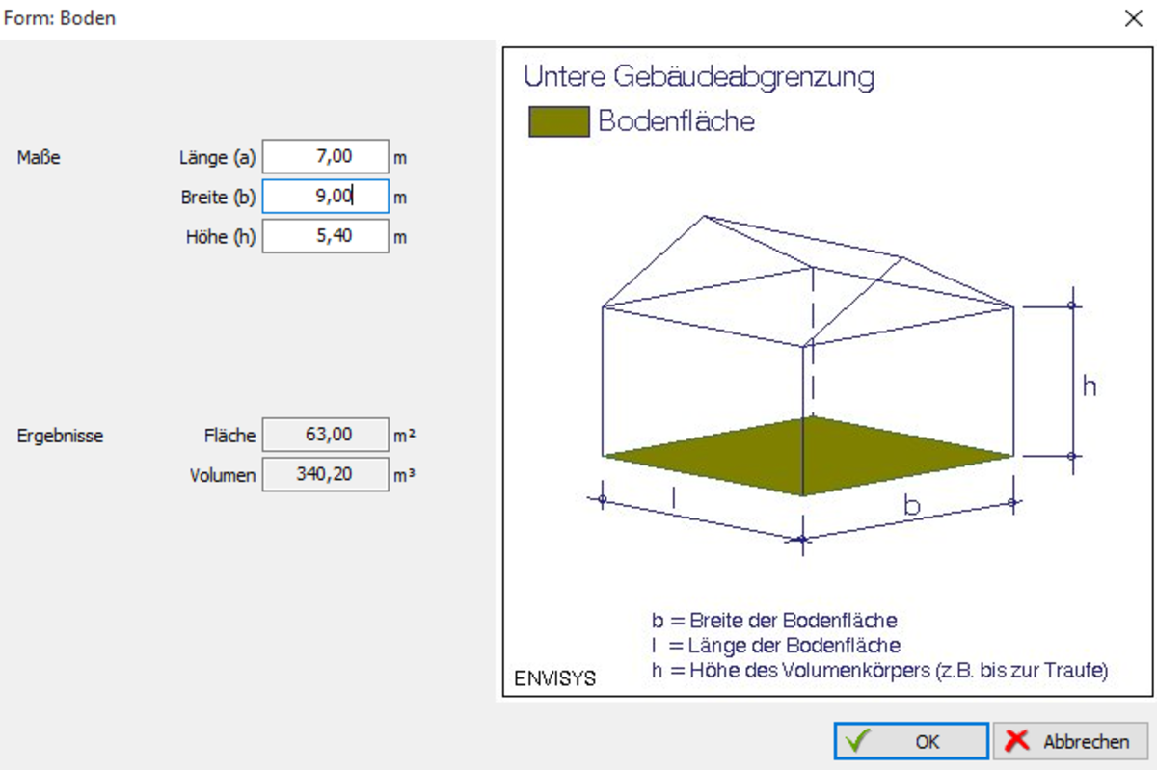Click the "h = Höhe des Volumenkörpers" legend line

tap(879, 671)
